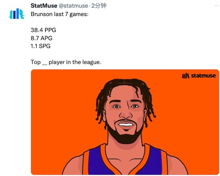220x176 pixels.
Task: Click the 2分钟 timestamp
Action: coord(99,6)
